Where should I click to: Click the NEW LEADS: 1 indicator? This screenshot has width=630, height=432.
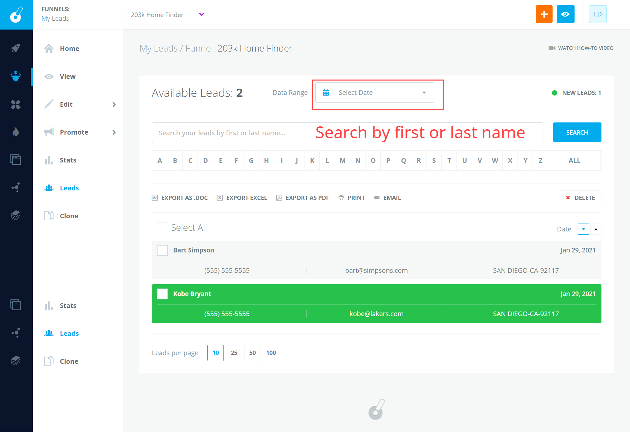(577, 93)
